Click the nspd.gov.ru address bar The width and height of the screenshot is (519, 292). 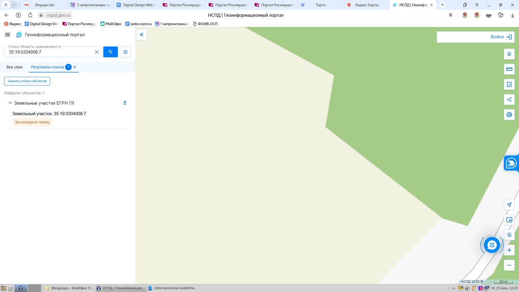point(58,15)
